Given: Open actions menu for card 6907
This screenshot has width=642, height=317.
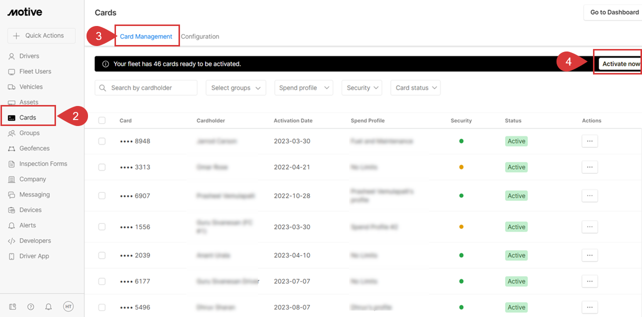Looking at the screenshot, I should (x=589, y=195).
